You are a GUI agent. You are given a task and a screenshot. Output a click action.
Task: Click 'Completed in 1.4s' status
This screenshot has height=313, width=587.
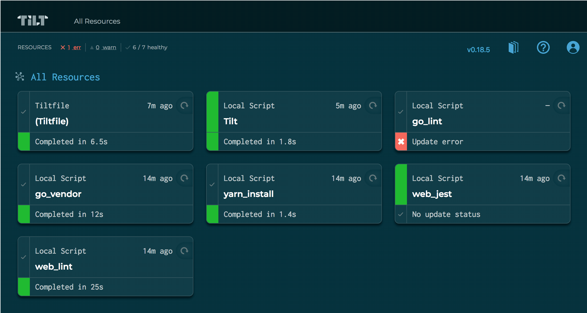tap(260, 214)
